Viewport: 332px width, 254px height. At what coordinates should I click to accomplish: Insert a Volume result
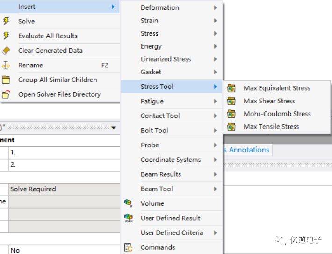(172, 203)
